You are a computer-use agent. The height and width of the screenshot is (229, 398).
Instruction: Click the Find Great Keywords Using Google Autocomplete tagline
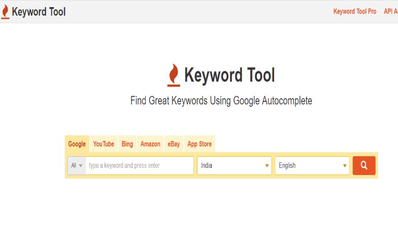tap(221, 101)
